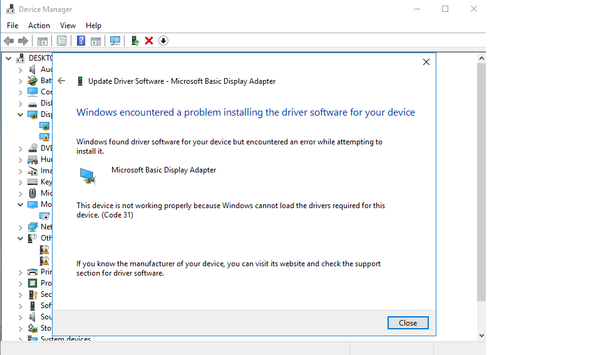The image size is (601, 355).
Task: Click the Close button in the dialog
Action: (x=408, y=323)
